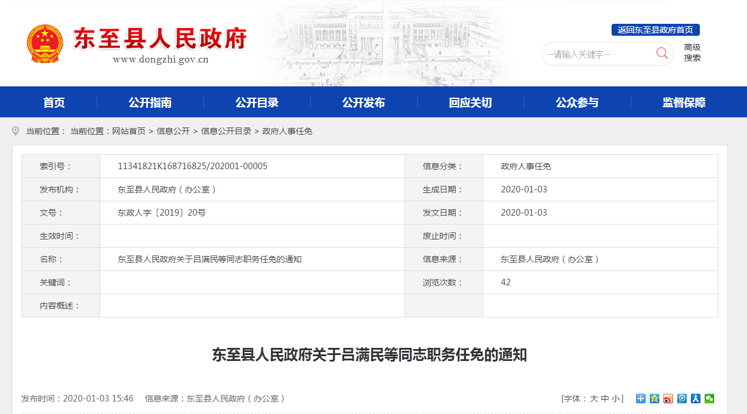Open the 公众参与 navigation tab

point(578,102)
